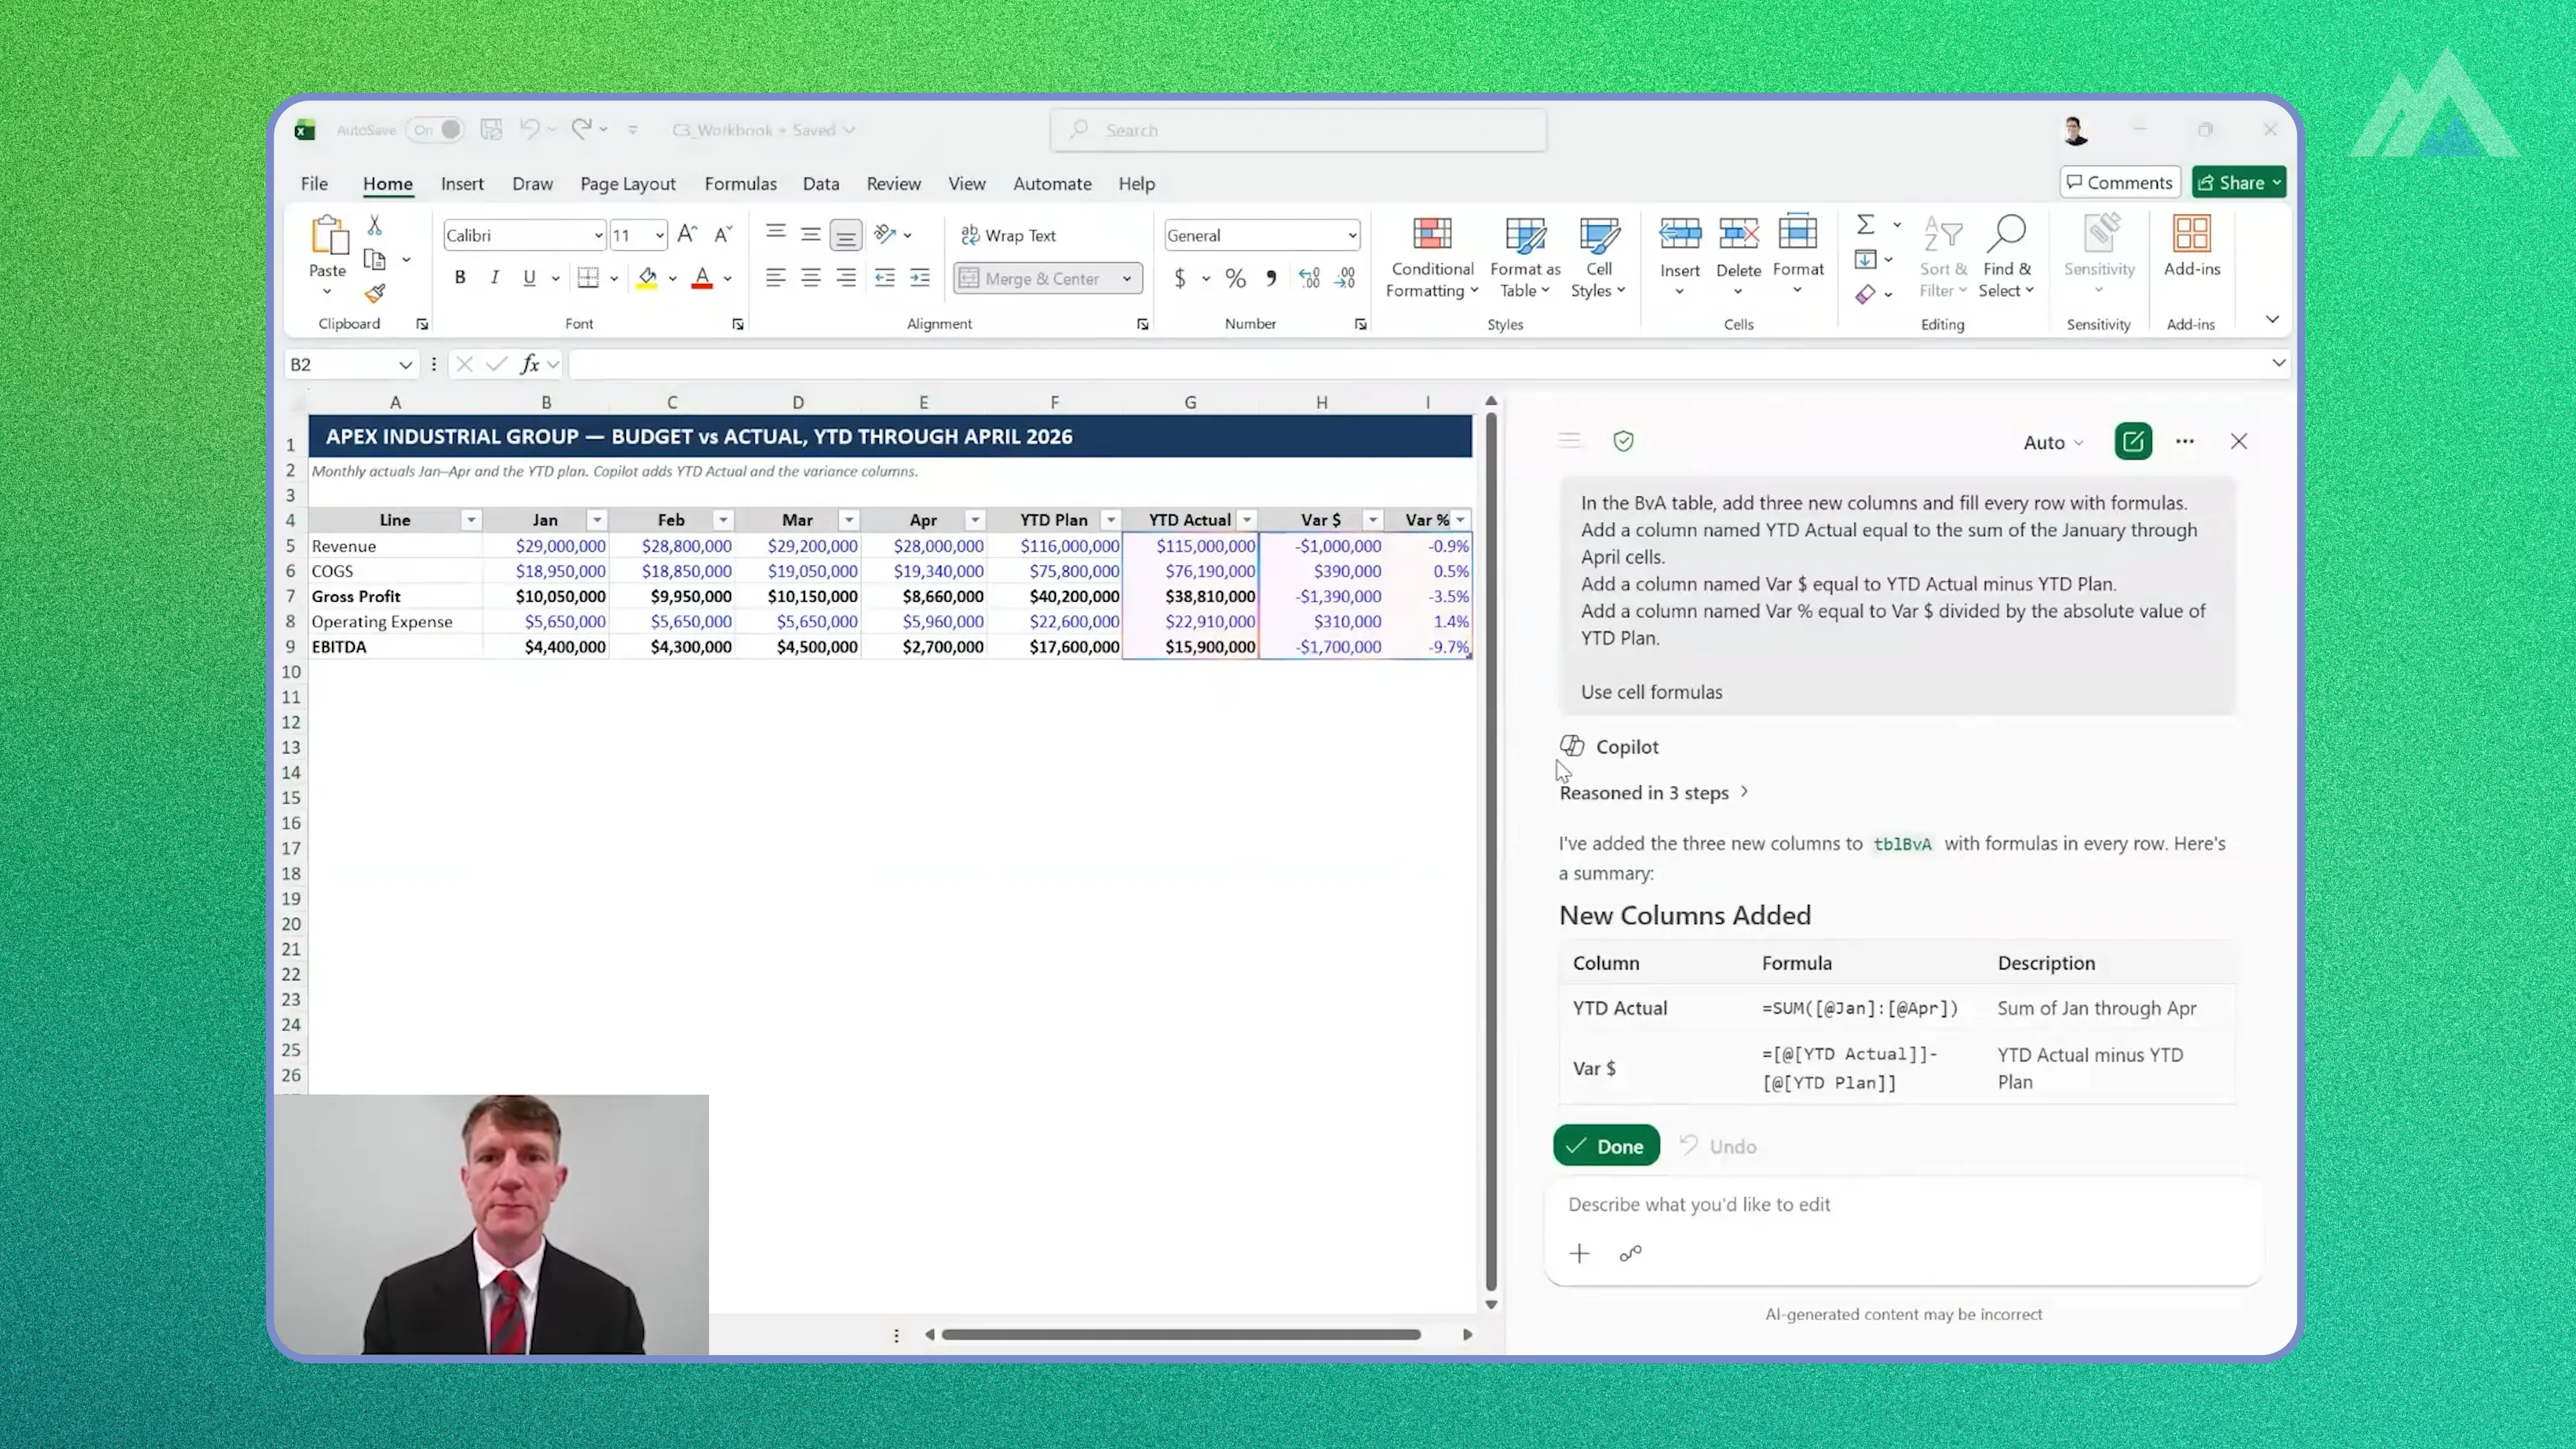Viewport: 2576px width, 1449px height.
Task: Click the Percent Style icon
Action: tap(1236, 278)
